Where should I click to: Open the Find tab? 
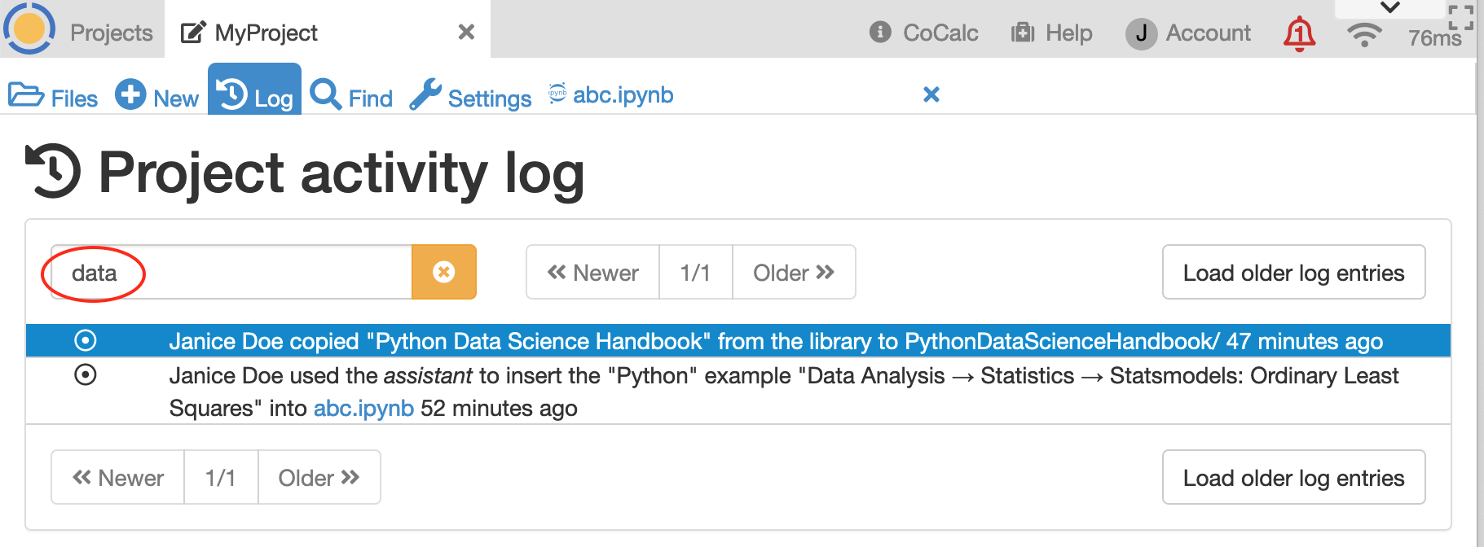tap(351, 97)
